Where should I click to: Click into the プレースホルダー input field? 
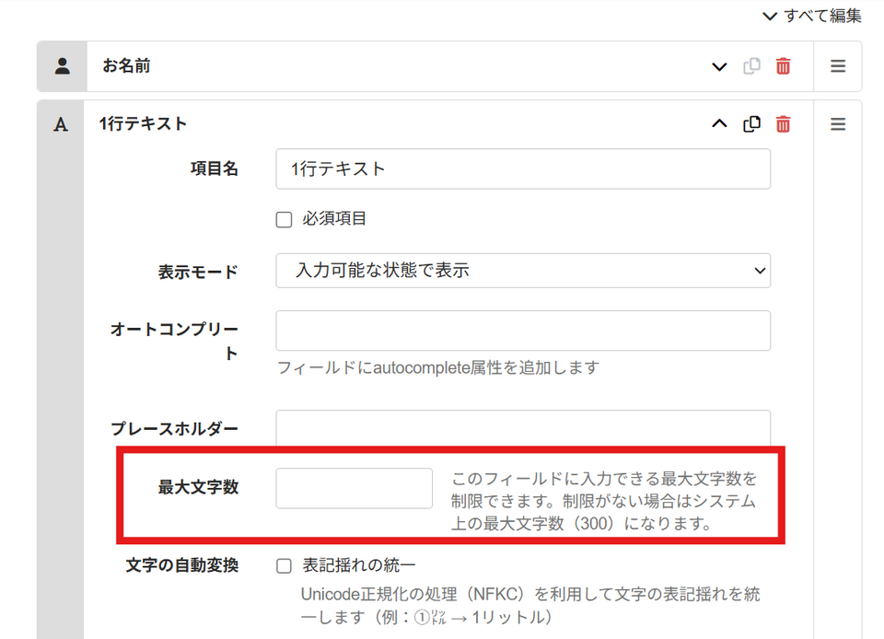point(522,428)
